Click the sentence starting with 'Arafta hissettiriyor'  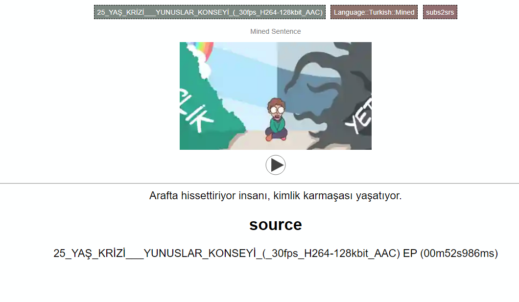click(275, 195)
